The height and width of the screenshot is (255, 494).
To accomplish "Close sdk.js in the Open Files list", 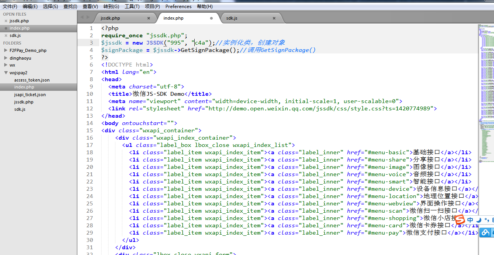I will pos(5,36).
